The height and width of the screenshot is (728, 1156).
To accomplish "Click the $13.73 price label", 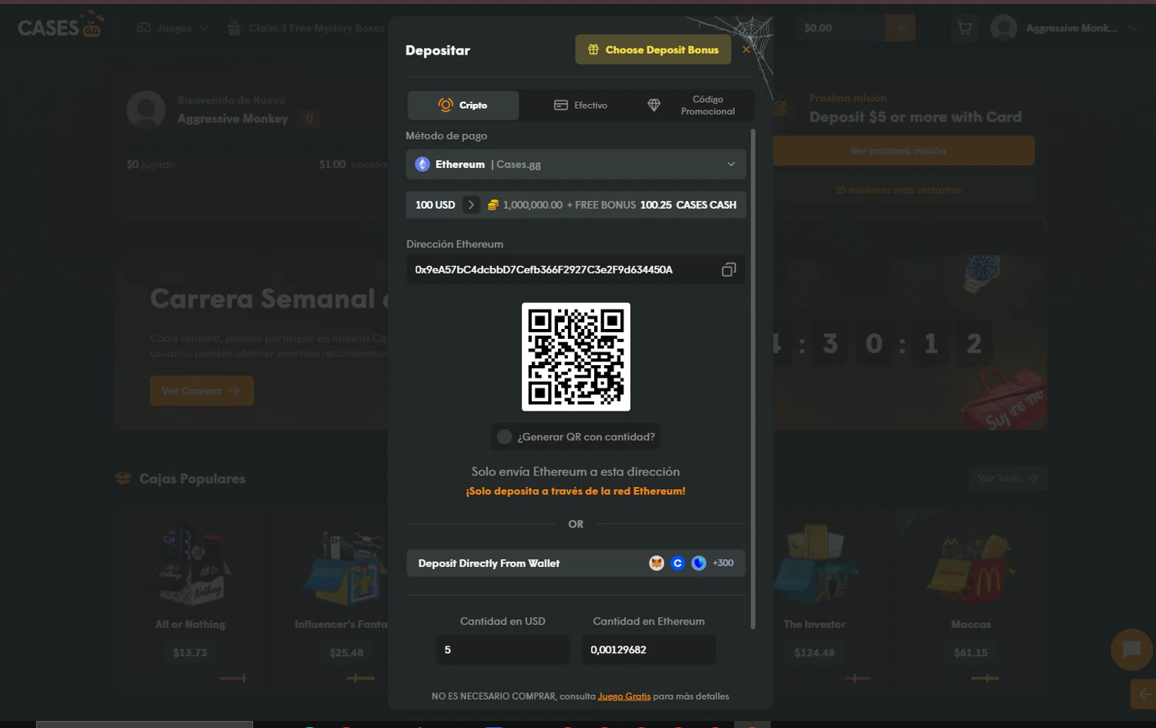I will pos(190,653).
